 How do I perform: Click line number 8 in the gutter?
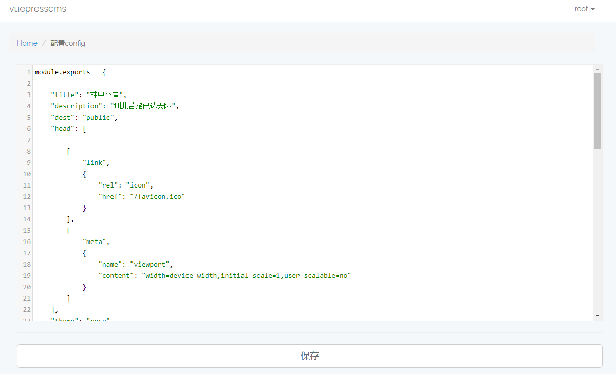29,151
